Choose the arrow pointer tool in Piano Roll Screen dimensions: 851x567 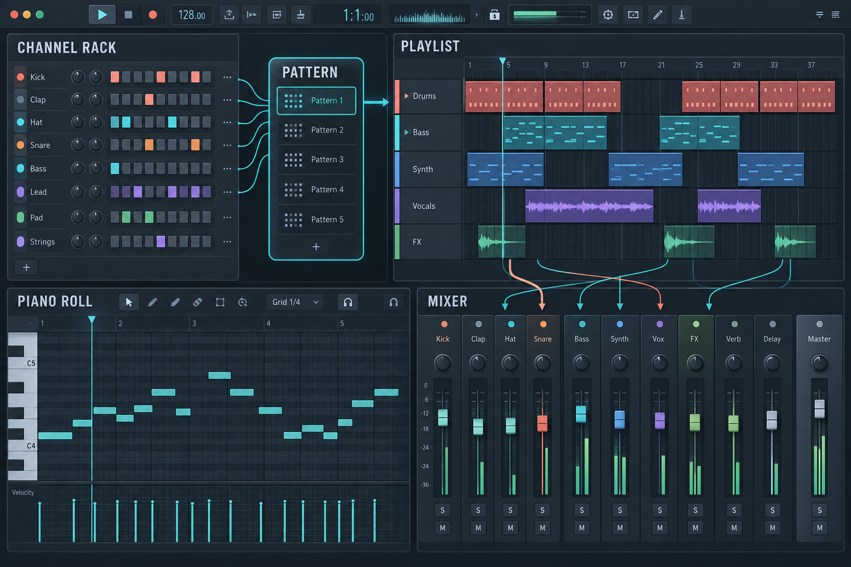coord(129,302)
